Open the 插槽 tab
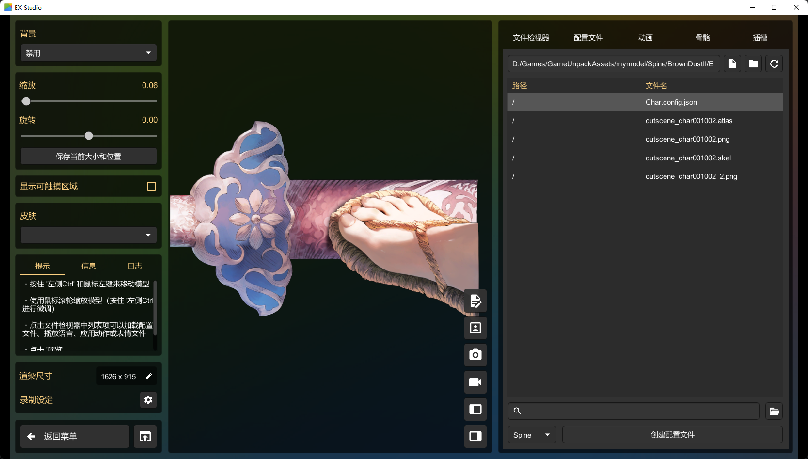The height and width of the screenshot is (459, 808). [760, 38]
